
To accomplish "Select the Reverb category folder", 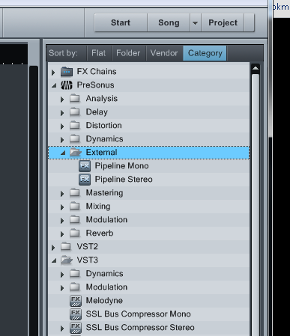I will coord(100,233).
